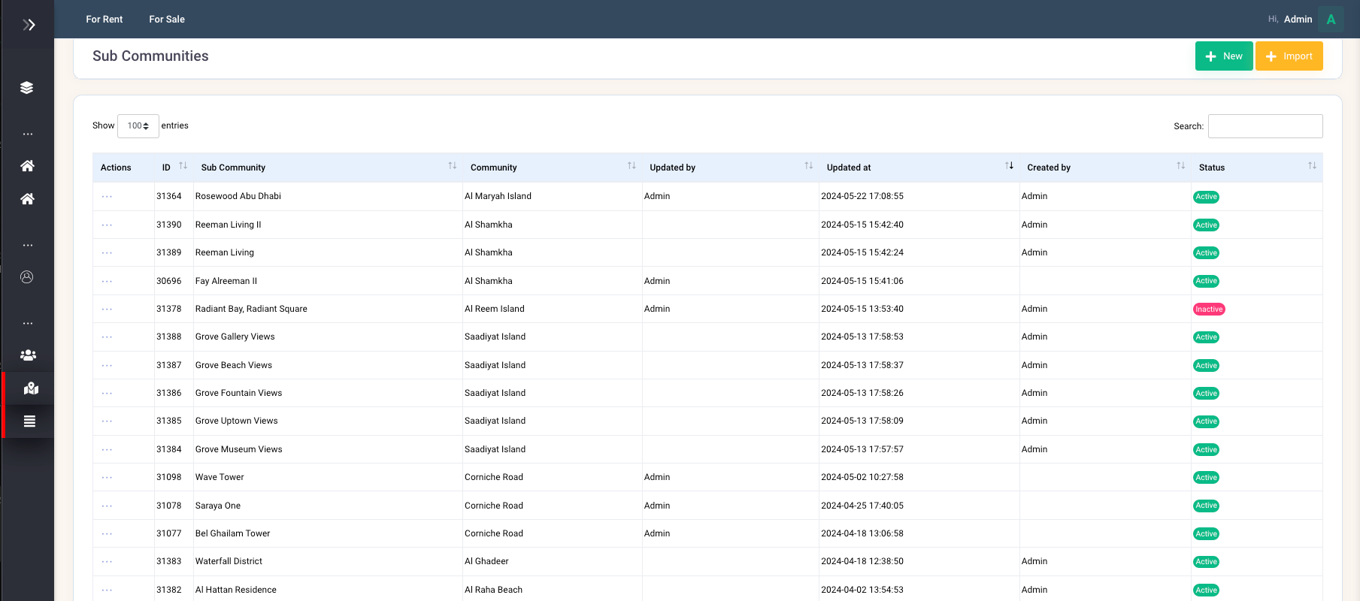Select the map location sidebar icon

[x=31, y=388]
